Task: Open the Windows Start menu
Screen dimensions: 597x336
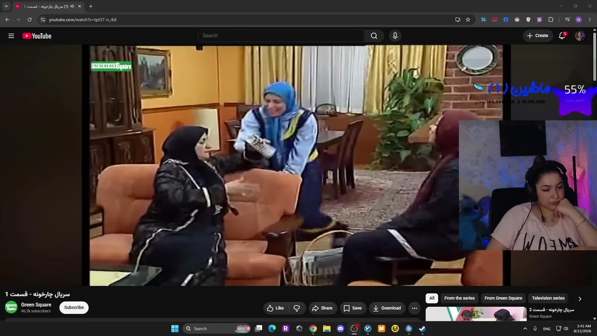Action: point(175,329)
